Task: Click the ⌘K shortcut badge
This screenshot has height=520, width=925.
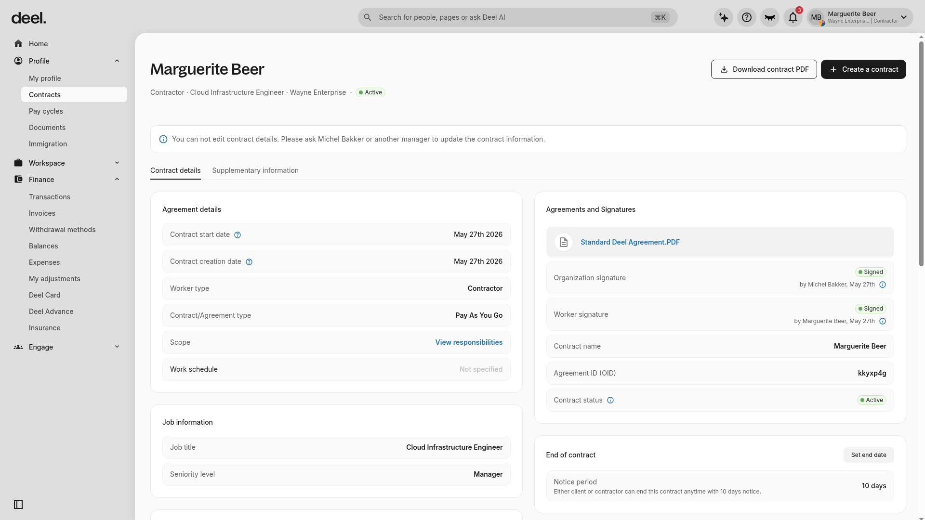Action: coord(660,17)
